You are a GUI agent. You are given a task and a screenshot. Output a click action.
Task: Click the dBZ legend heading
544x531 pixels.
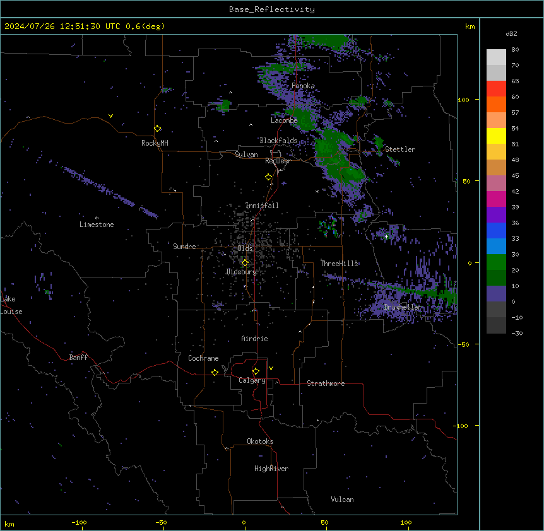511,33
